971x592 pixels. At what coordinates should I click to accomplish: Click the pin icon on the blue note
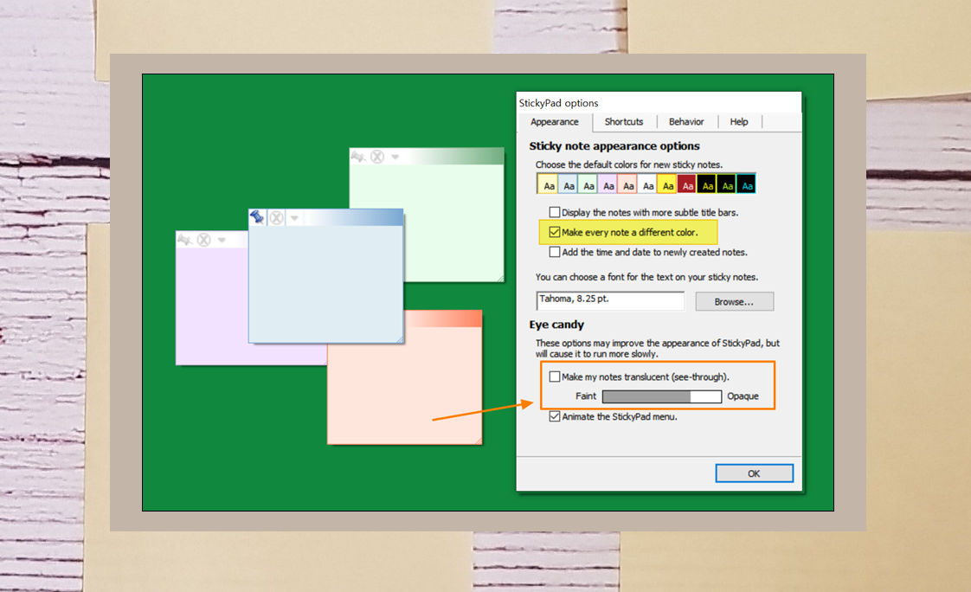click(x=257, y=217)
